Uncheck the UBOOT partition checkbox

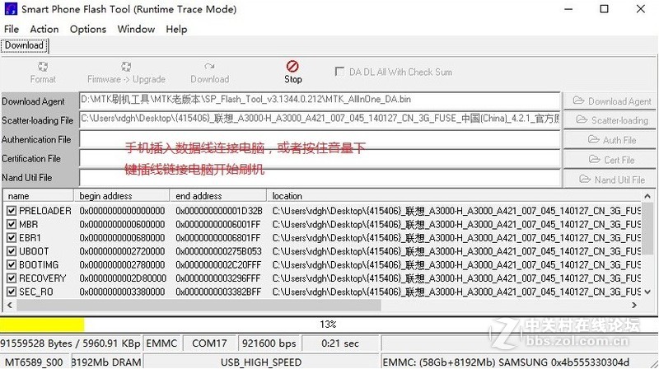click(12, 251)
